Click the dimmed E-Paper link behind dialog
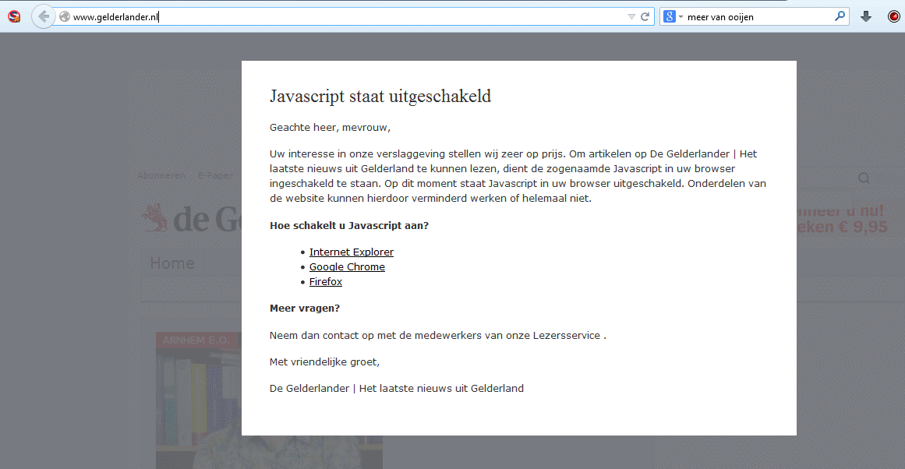Image resolution: width=905 pixels, height=469 pixels. pyautogui.click(x=215, y=175)
